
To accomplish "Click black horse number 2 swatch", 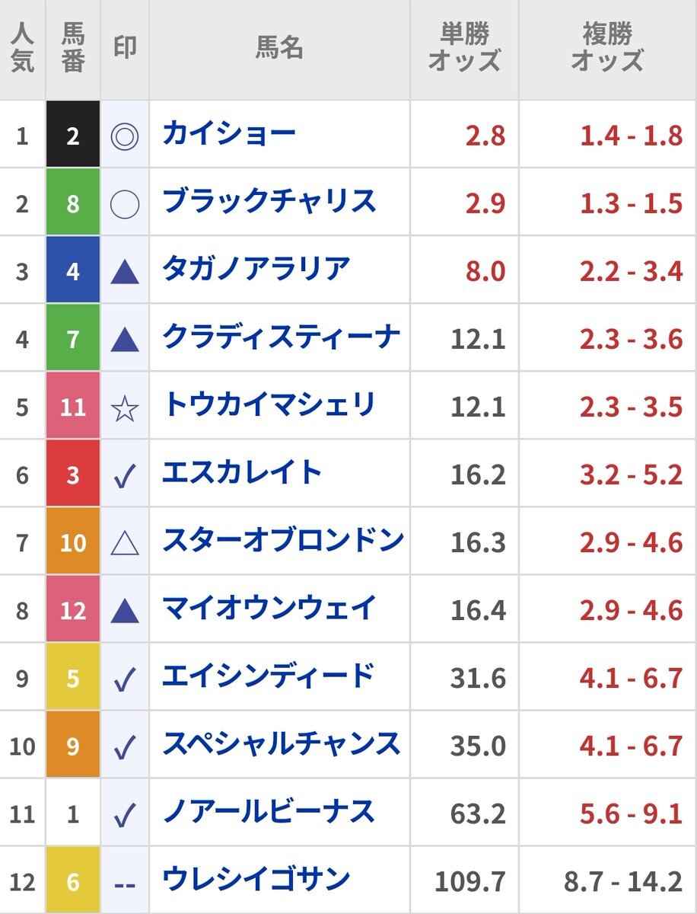I will [x=73, y=134].
